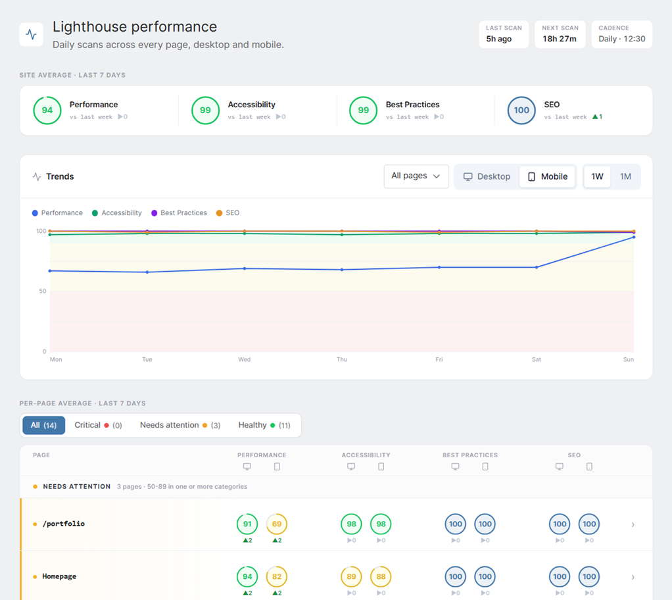Click the ACCESSIBILITY column header
This screenshot has width=672, height=600.
click(366, 455)
